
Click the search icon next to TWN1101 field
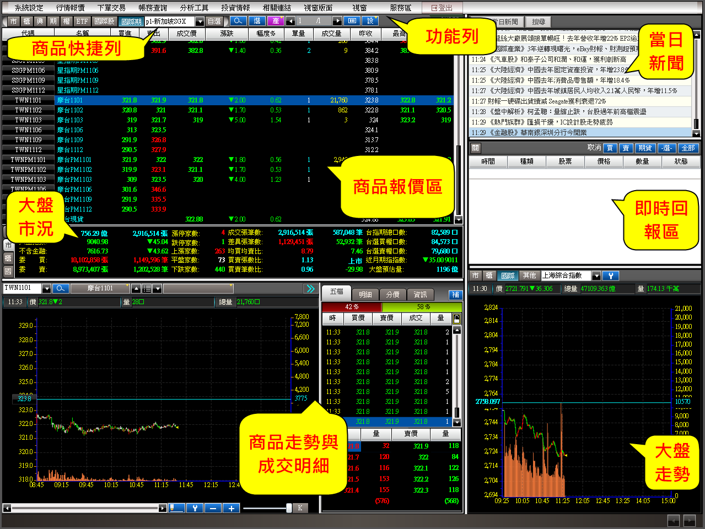[61, 288]
